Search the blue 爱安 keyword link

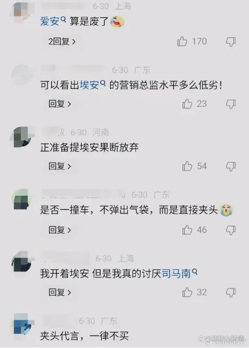pyautogui.click(x=53, y=22)
